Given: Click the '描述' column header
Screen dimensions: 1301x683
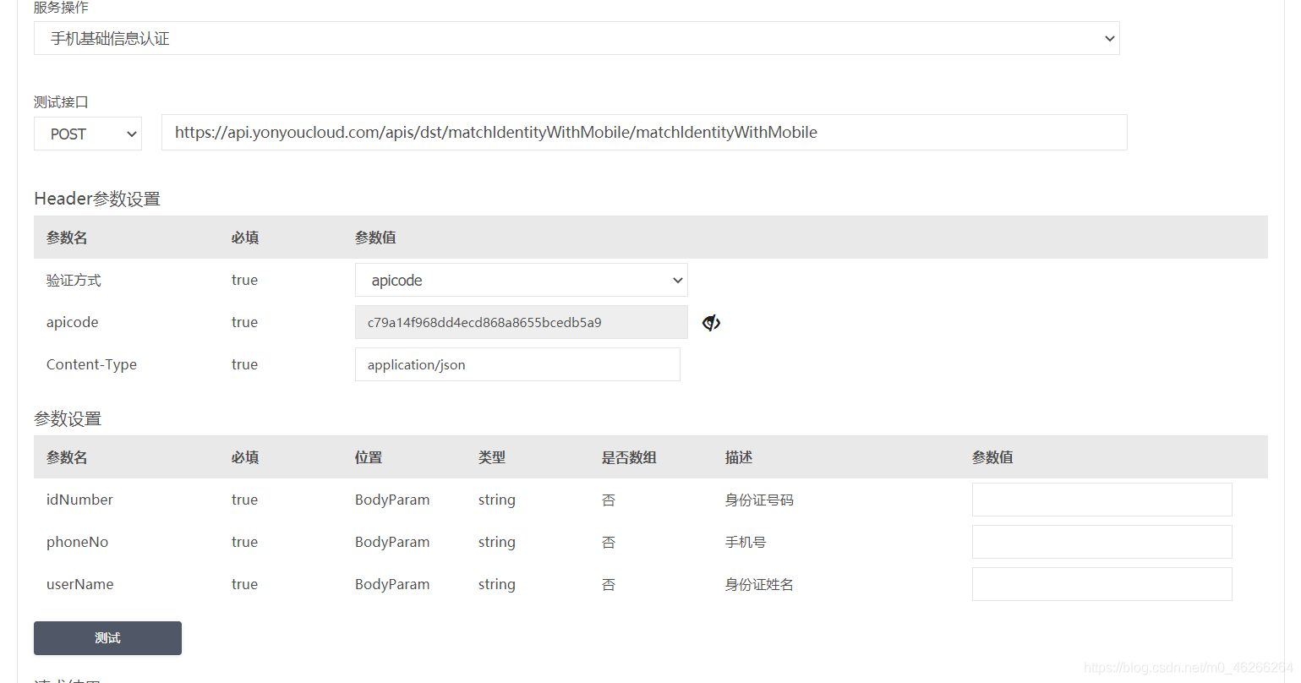Looking at the screenshot, I should point(738,457).
